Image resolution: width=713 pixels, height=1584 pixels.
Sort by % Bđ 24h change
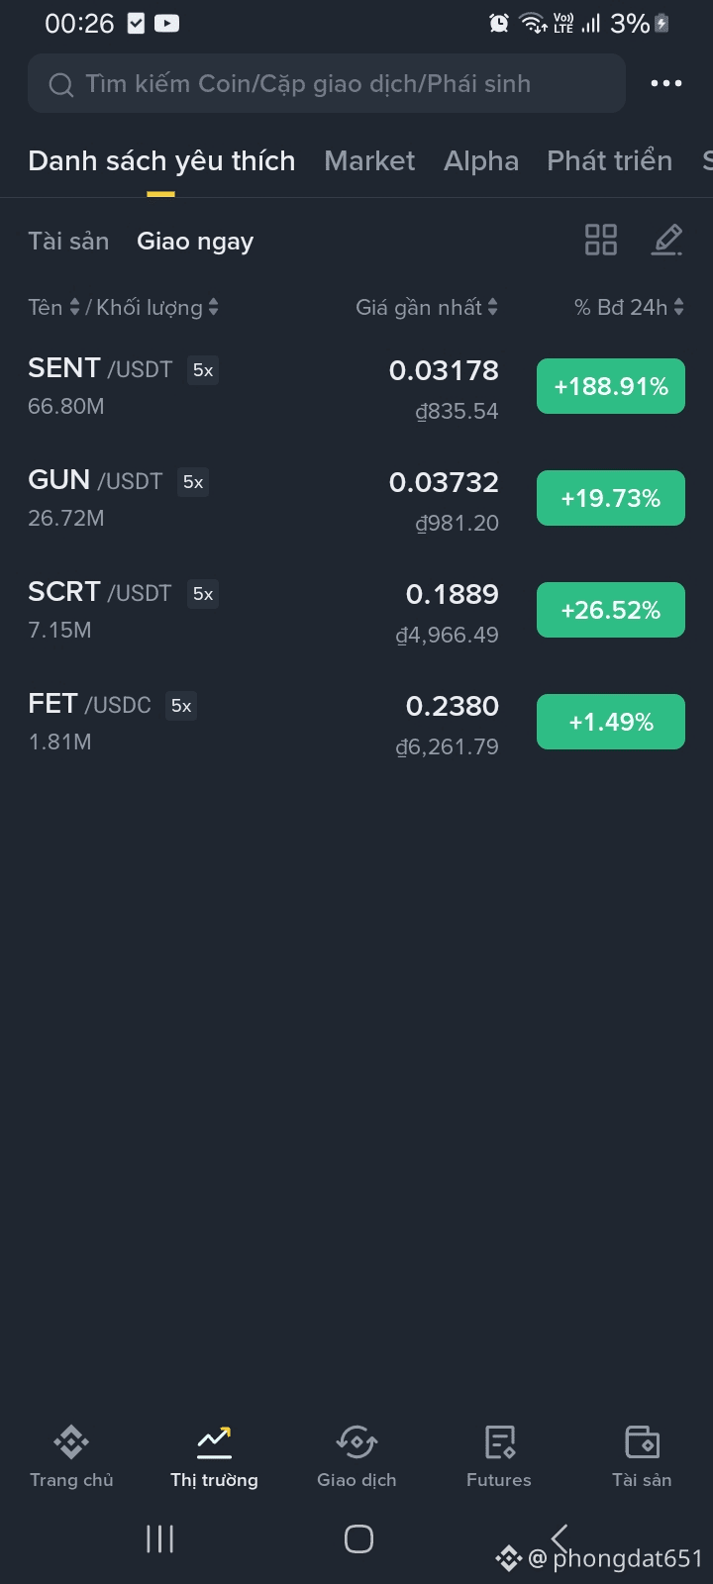pos(629,308)
